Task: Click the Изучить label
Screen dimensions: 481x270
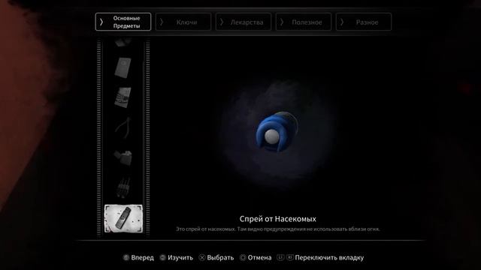Action: 180,258
